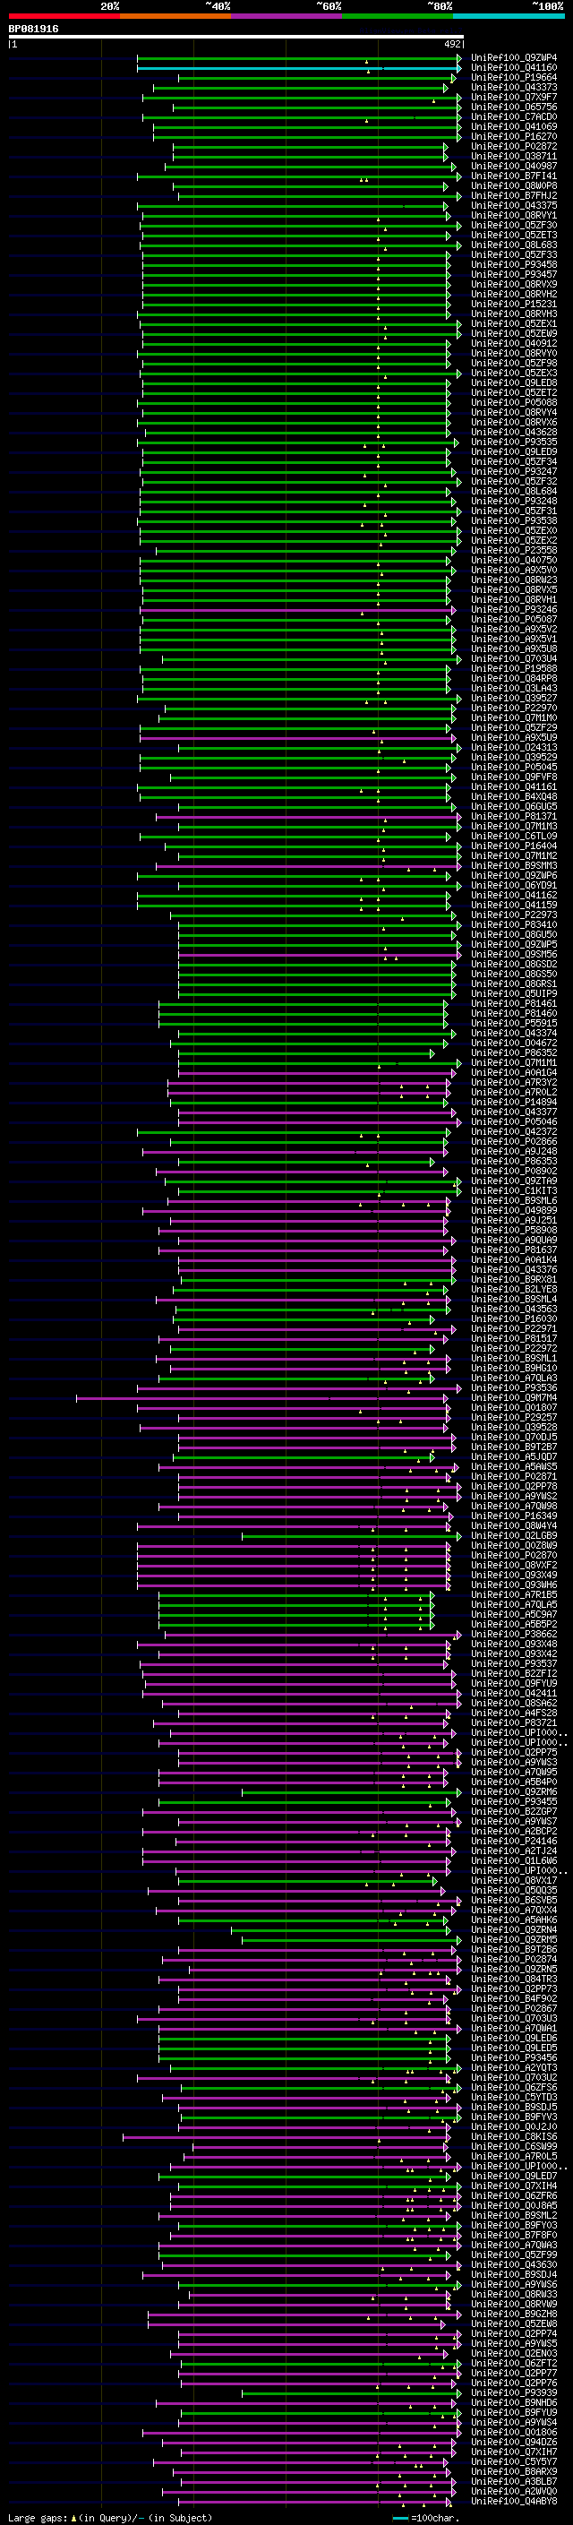Select the UniRef100_B4XQ48 label
Image resolution: width=573 pixels, height=2525 pixels.
(x=514, y=797)
